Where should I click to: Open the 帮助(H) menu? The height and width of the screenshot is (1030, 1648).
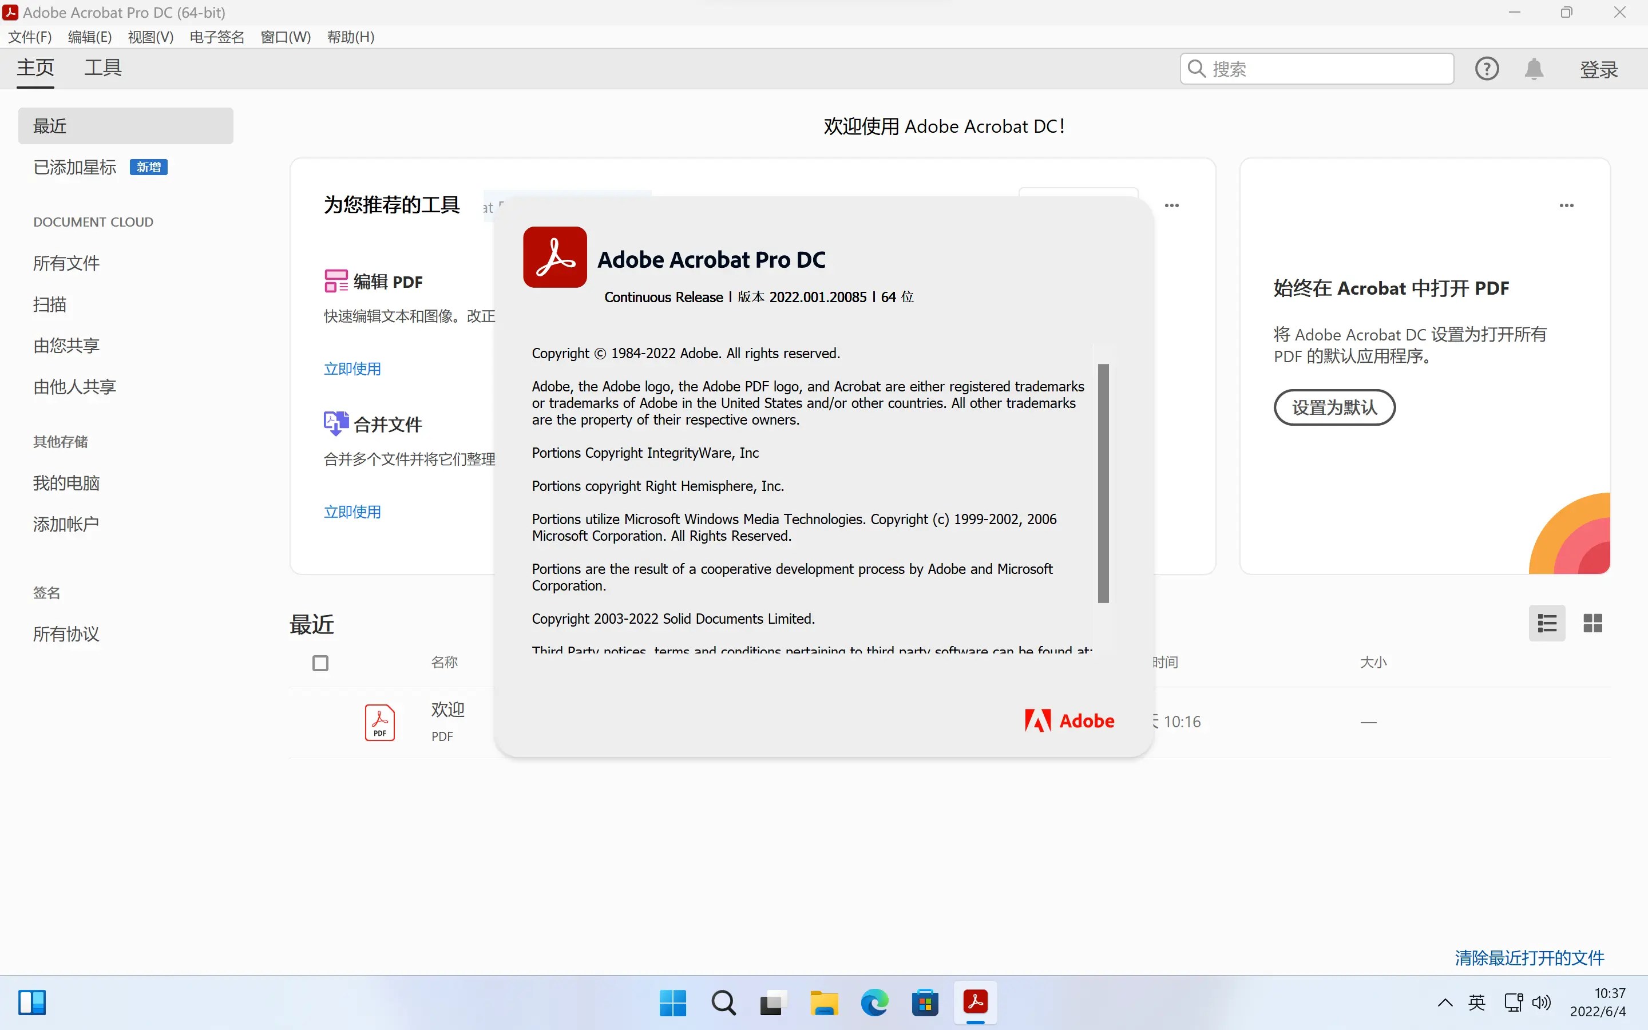(x=350, y=37)
